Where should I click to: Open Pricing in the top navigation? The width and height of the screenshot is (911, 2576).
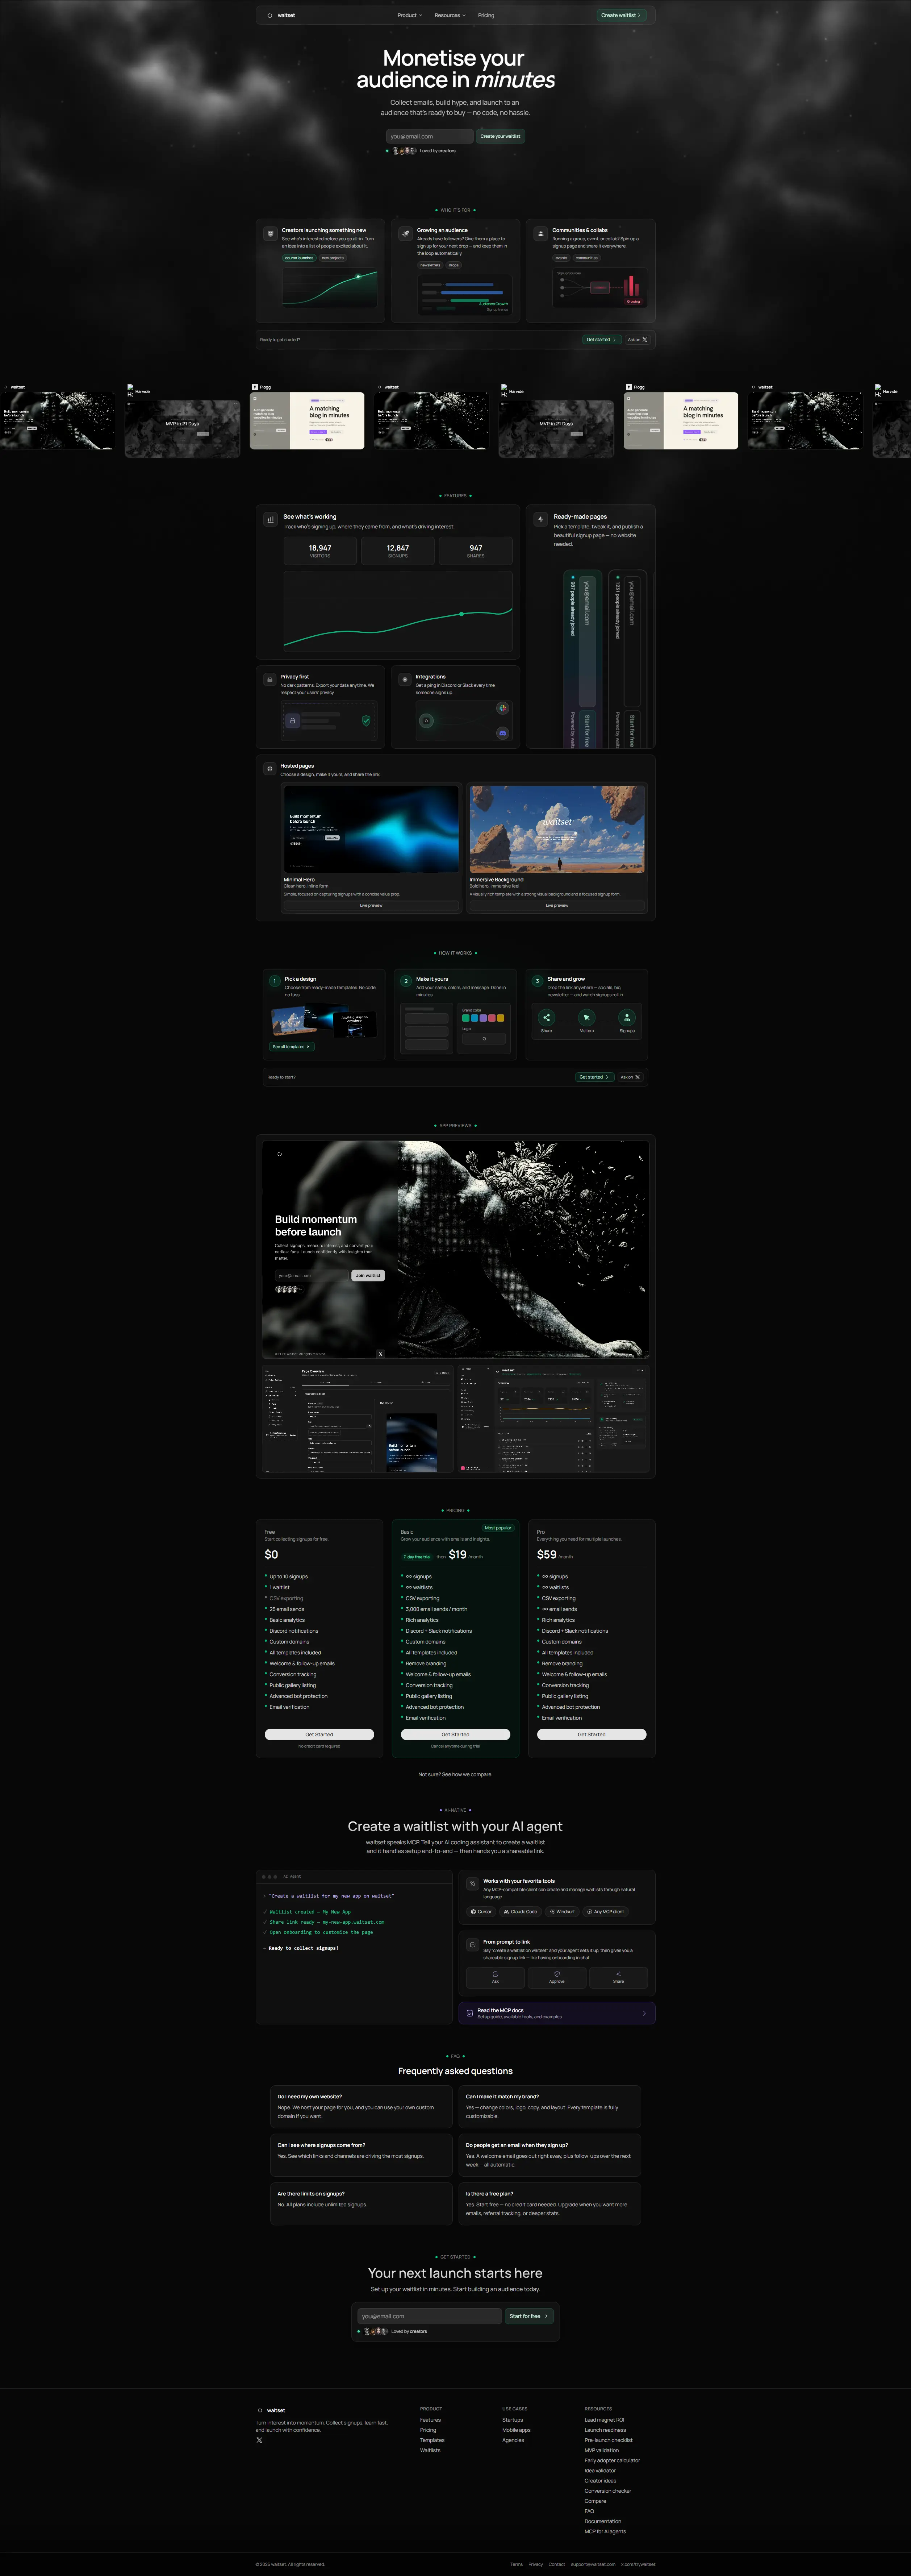(486, 15)
